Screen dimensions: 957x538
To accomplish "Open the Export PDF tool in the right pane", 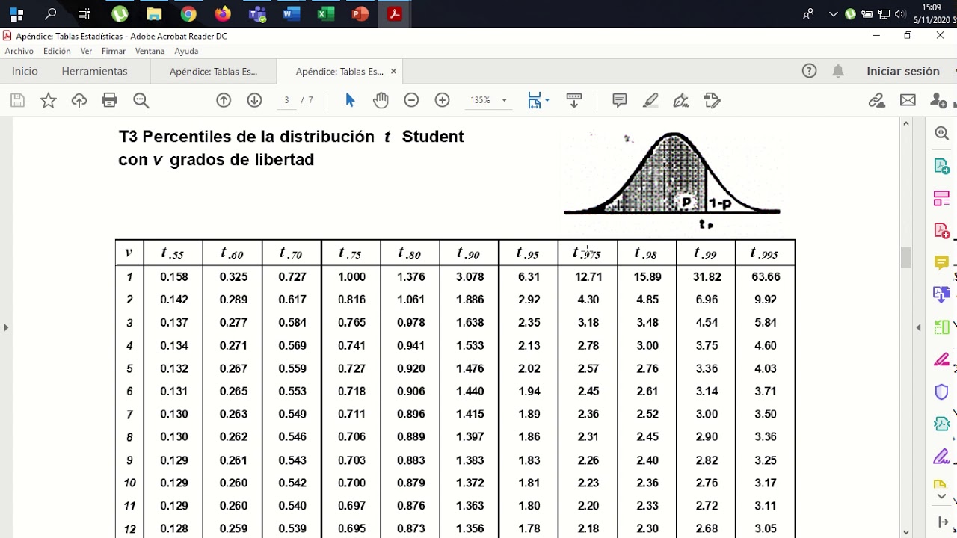I will [941, 166].
